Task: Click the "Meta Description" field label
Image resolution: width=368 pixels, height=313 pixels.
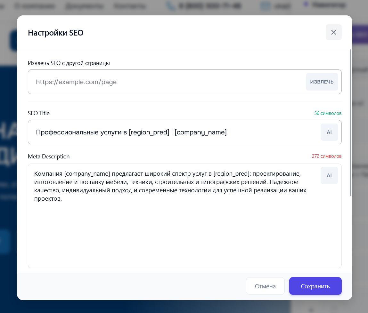Action: tap(49, 156)
